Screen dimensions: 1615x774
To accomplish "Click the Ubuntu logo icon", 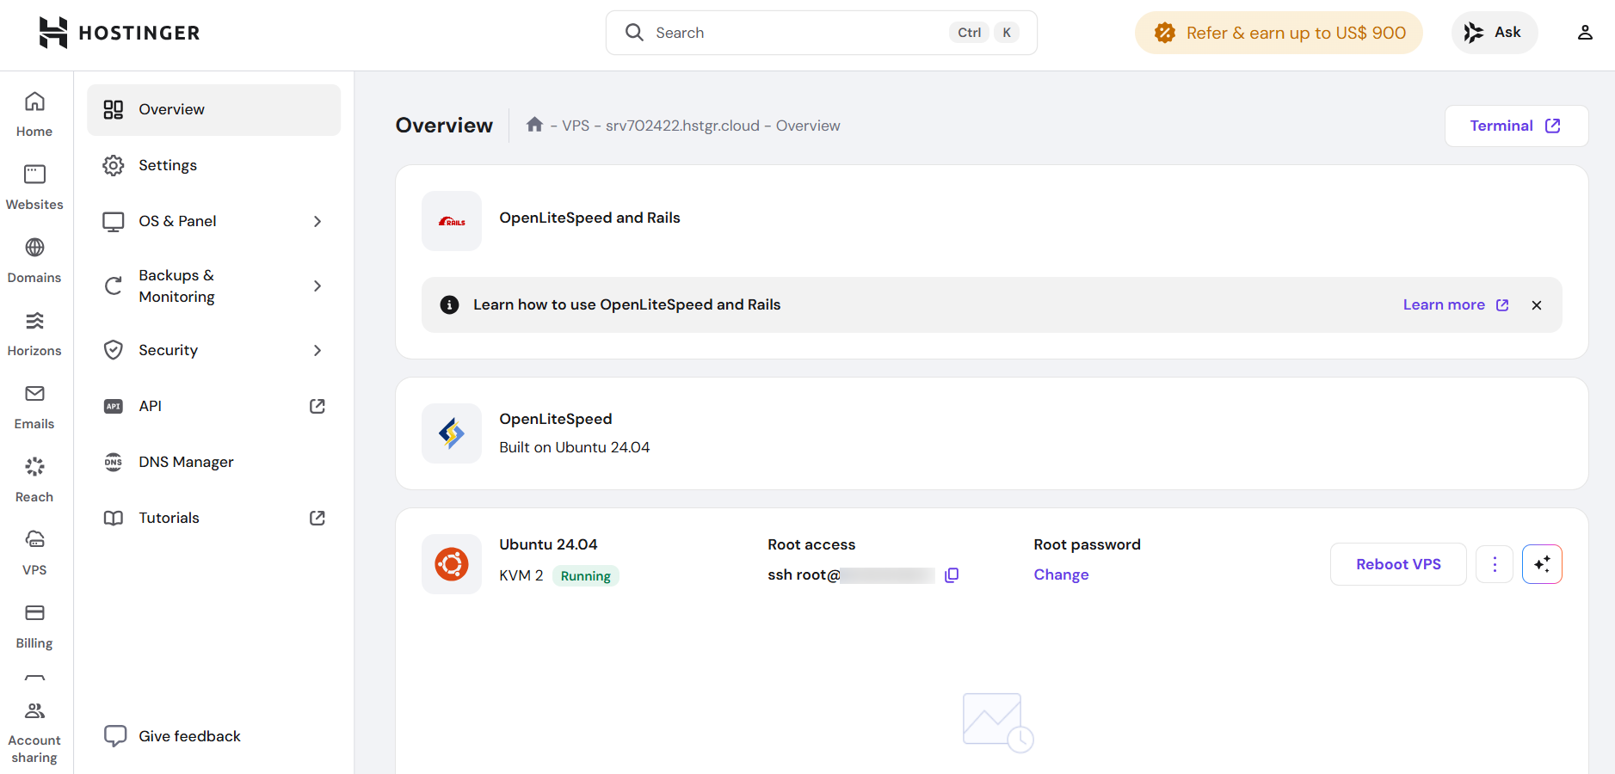I will coord(452,564).
